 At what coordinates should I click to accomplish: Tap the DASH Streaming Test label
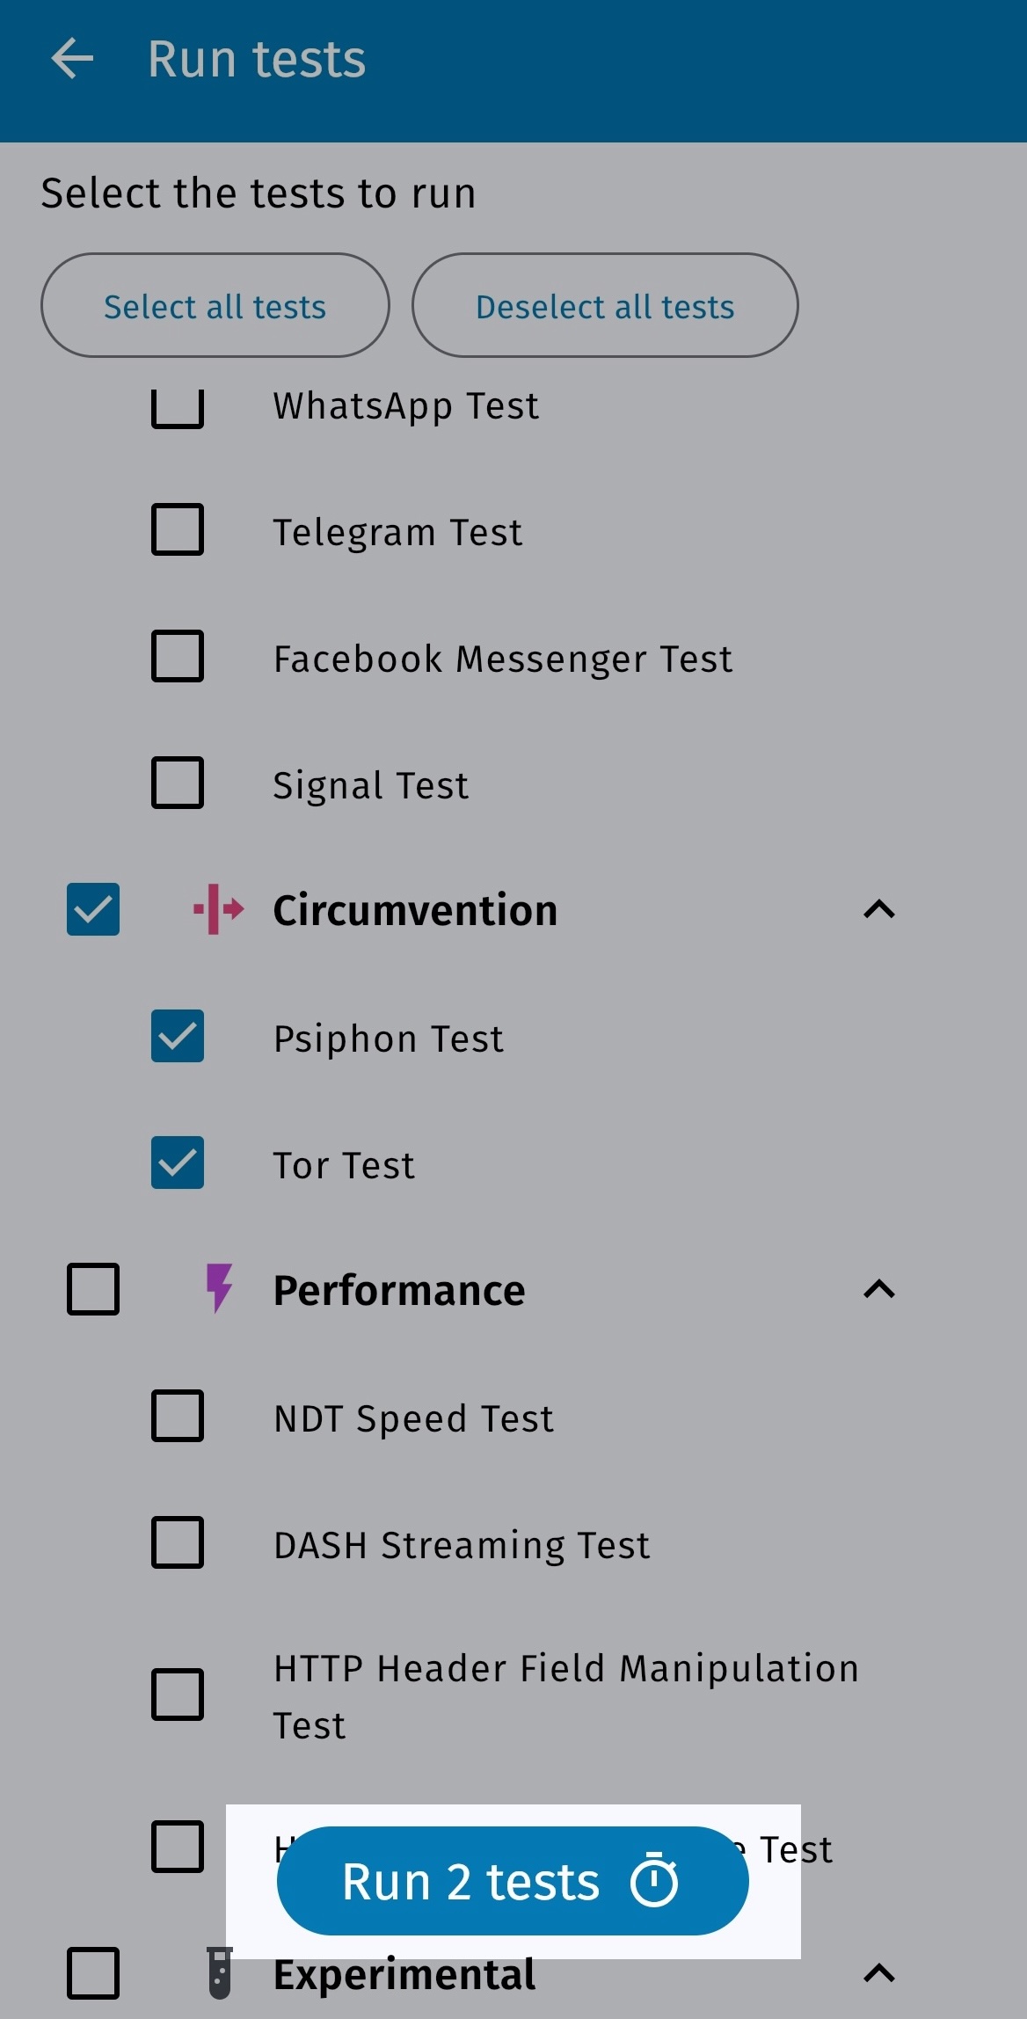[x=462, y=1546]
